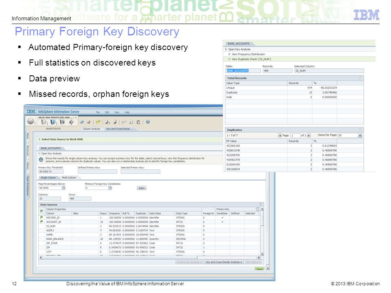Open the Notes side tab
Image resolution: width=391 pixels, height=293 pixels.
pos(28,136)
